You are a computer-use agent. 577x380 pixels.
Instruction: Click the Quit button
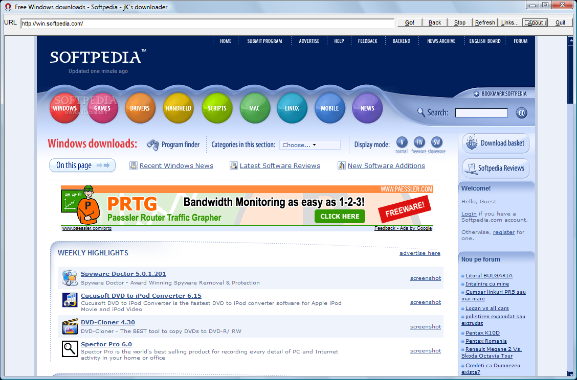click(x=561, y=23)
